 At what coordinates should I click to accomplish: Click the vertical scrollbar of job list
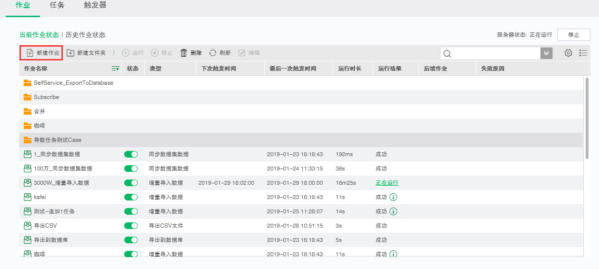pyautogui.click(x=587, y=119)
